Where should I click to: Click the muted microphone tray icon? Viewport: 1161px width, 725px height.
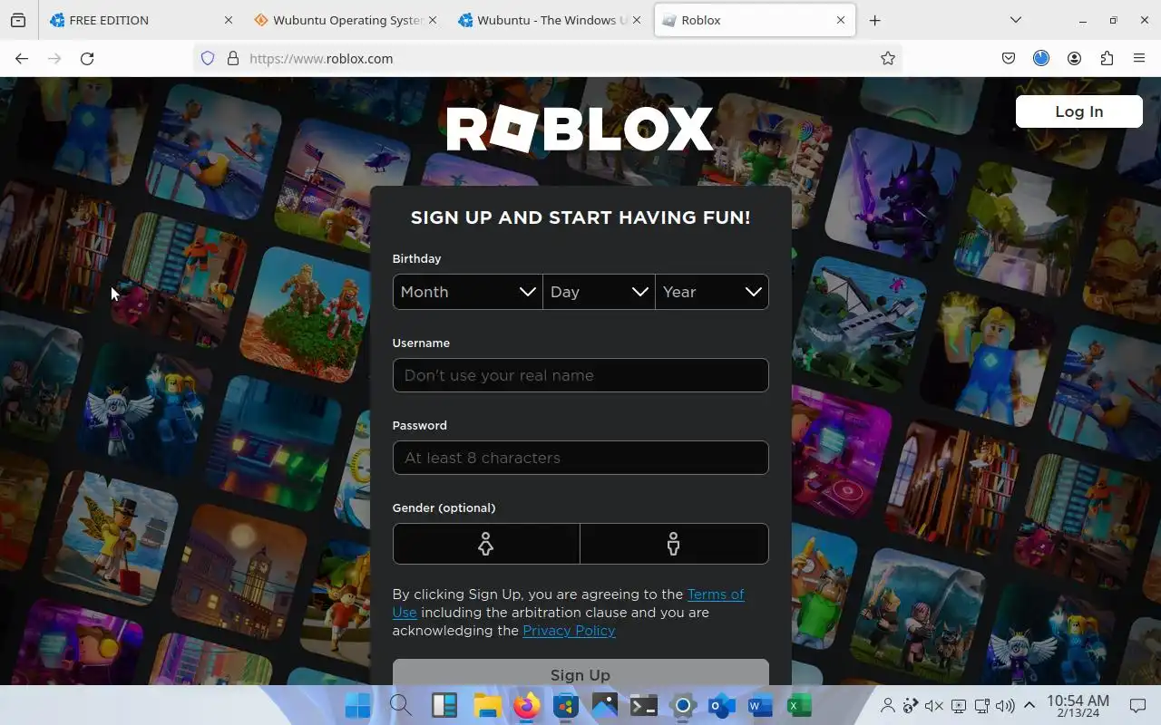coord(934,706)
